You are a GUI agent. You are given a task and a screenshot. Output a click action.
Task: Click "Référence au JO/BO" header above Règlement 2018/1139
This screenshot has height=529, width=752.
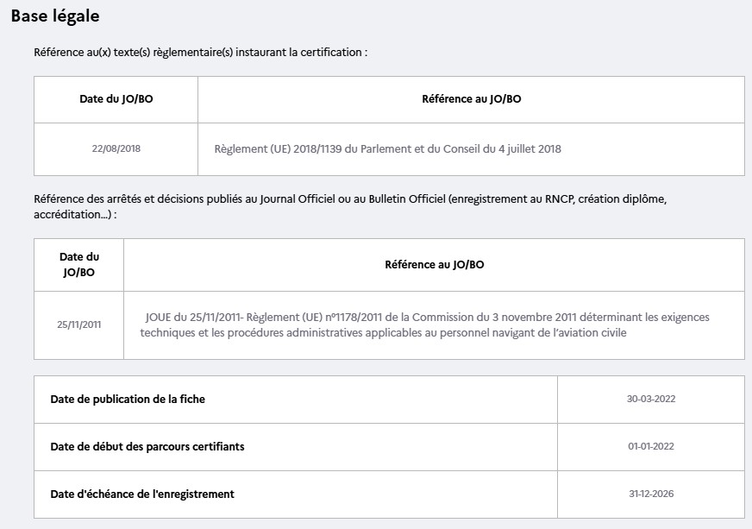(x=471, y=99)
